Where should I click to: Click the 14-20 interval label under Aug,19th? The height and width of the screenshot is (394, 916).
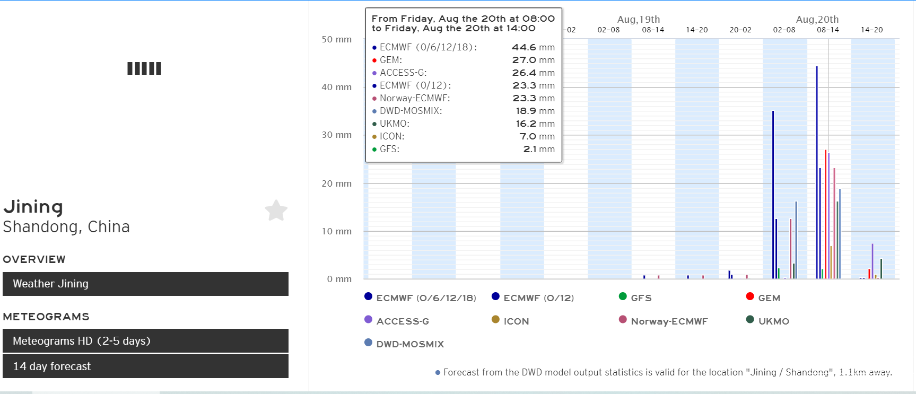(697, 30)
